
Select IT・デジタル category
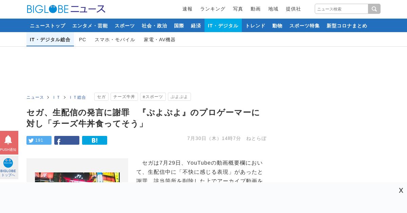pyautogui.click(x=223, y=25)
